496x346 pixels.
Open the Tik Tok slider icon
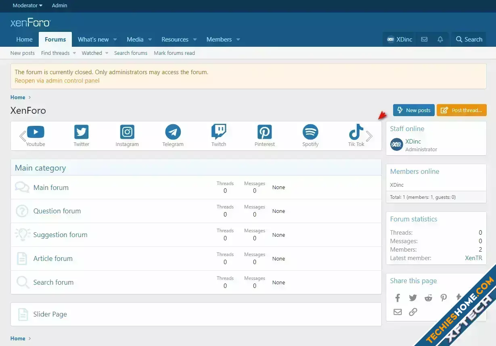(x=356, y=132)
